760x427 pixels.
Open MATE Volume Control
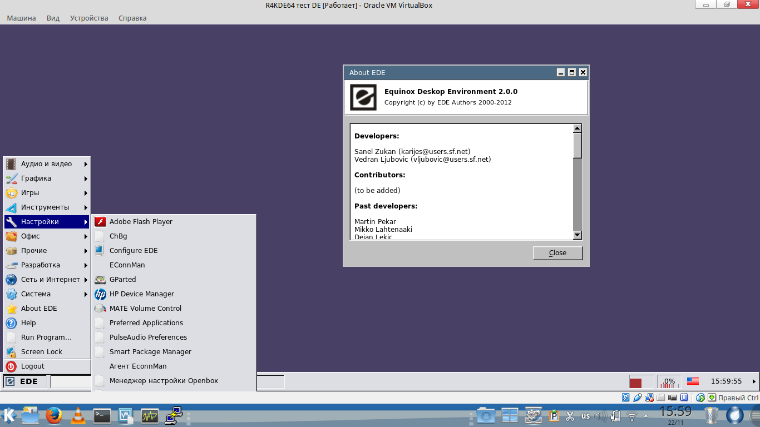174,308
